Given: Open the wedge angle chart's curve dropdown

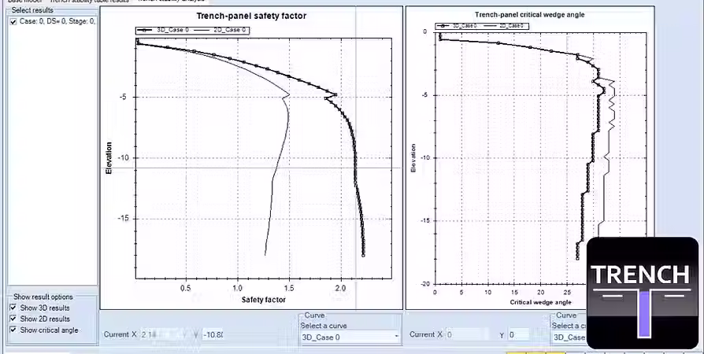Looking at the screenshot, I should (569, 337).
